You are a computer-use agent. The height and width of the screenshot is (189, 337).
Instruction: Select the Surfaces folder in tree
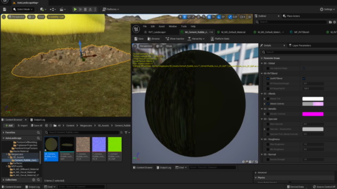(x=17, y=163)
